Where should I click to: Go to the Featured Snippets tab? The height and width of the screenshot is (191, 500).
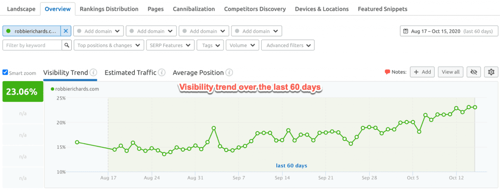click(x=382, y=9)
